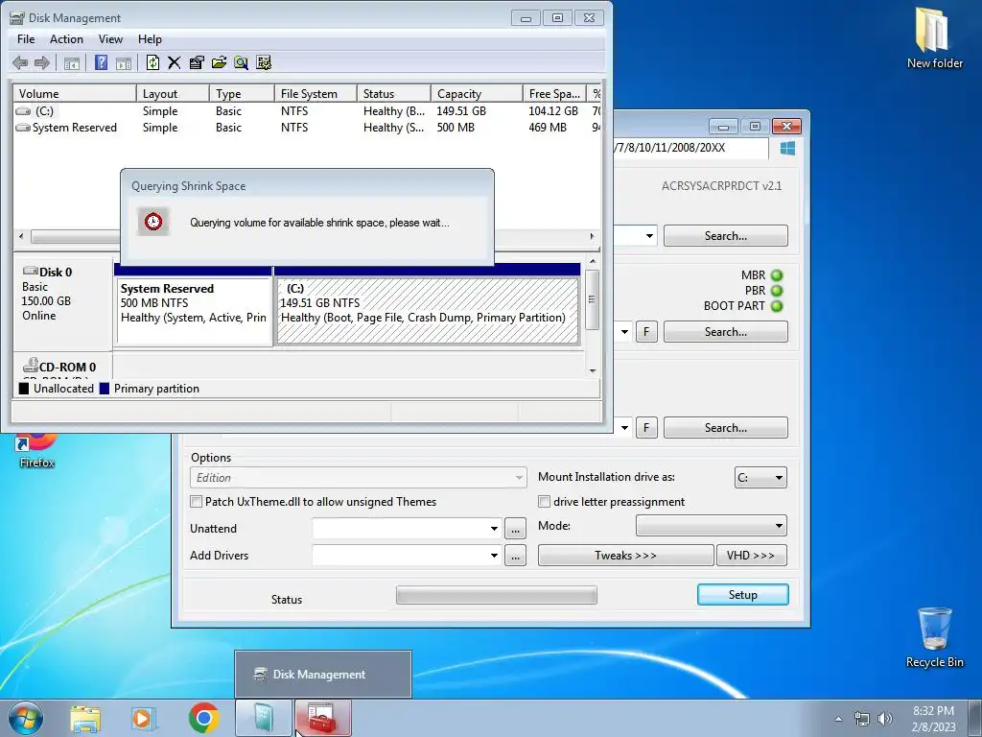Click the green Refresh toolbar icon

(x=152, y=62)
